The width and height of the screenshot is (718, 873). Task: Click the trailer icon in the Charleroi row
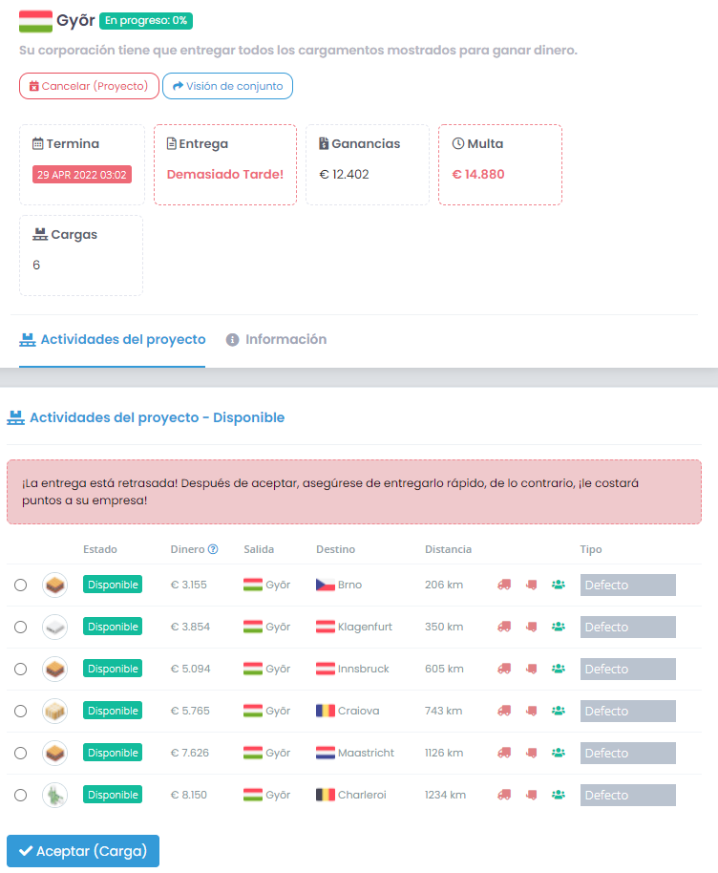532,795
